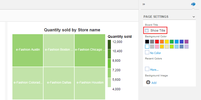Pick the red background color swatch
Image resolution: width=201 pixels, height=100 pixels.
click(x=157, y=42)
